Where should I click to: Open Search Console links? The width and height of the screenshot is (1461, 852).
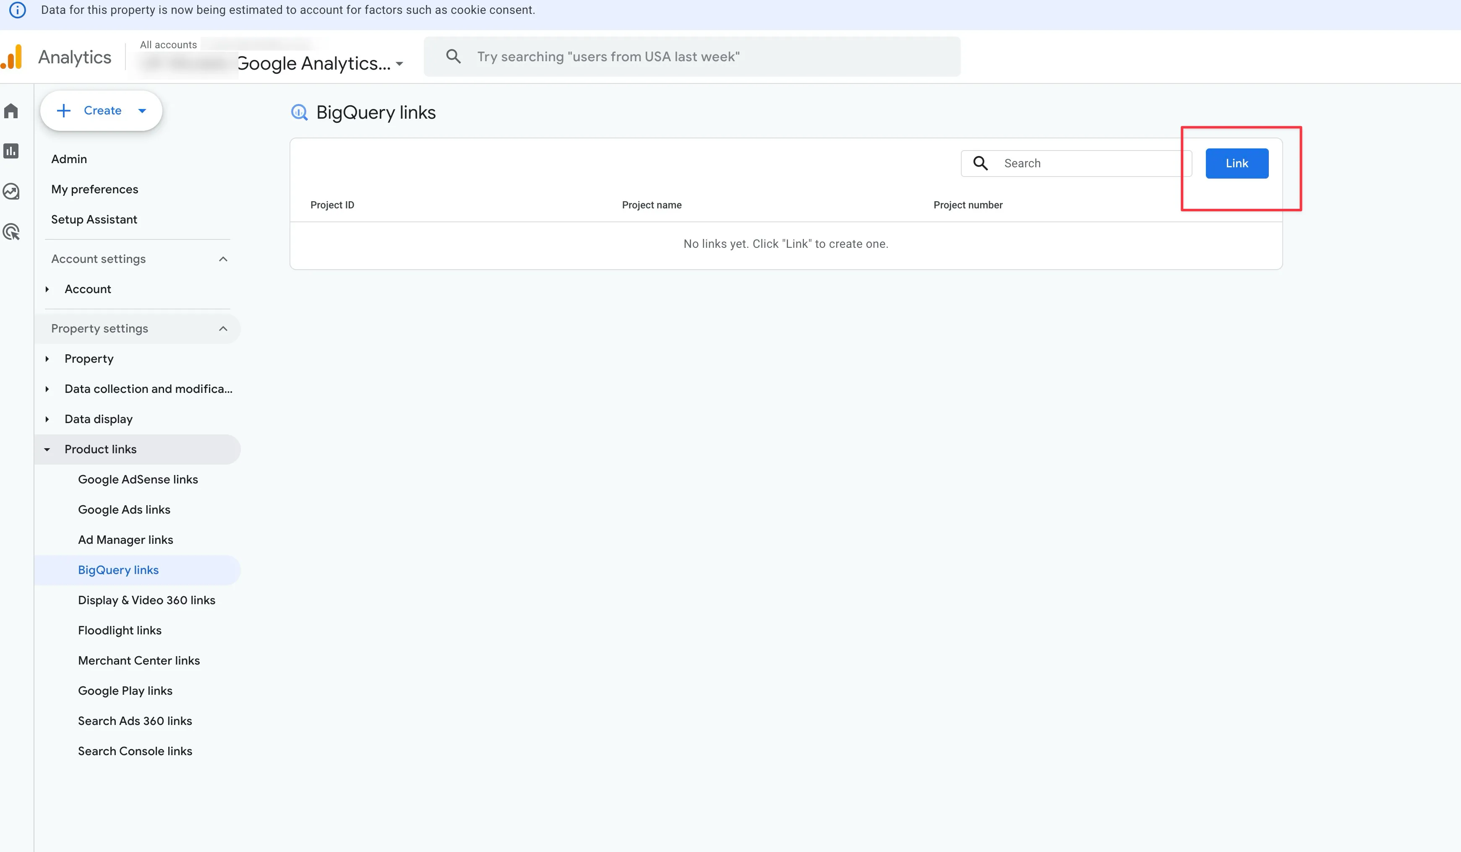coord(135,751)
